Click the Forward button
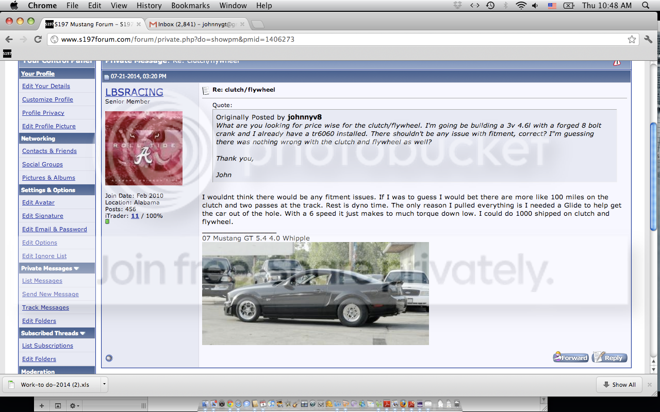 [571, 357]
